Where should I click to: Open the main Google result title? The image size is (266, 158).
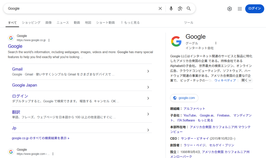[x=15, y=46]
